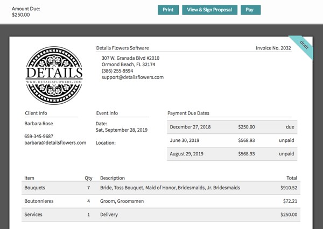The width and height of the screenshot is (323, 229).
Task: Click unpaid status for June 30, 2019
Action: tap(286, 140)
